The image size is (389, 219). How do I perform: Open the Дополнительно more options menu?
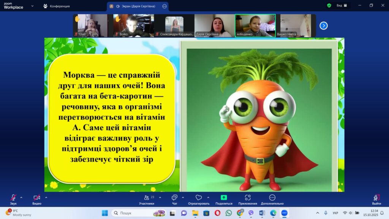(x=272, y=199)
